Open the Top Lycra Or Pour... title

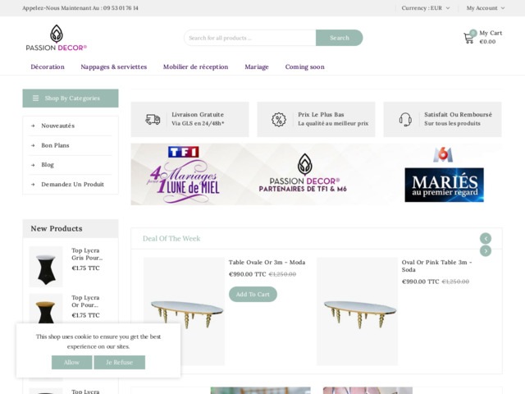point(85,301)
